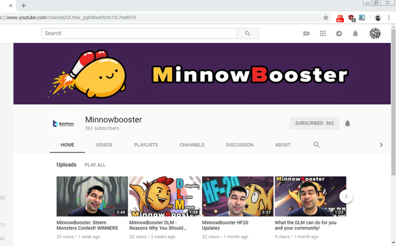
Task: Click the '20 views • 1 week ago' text
Action: click(x=78, y=237)
